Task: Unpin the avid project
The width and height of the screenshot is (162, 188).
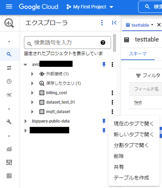Action: [104, 64]
